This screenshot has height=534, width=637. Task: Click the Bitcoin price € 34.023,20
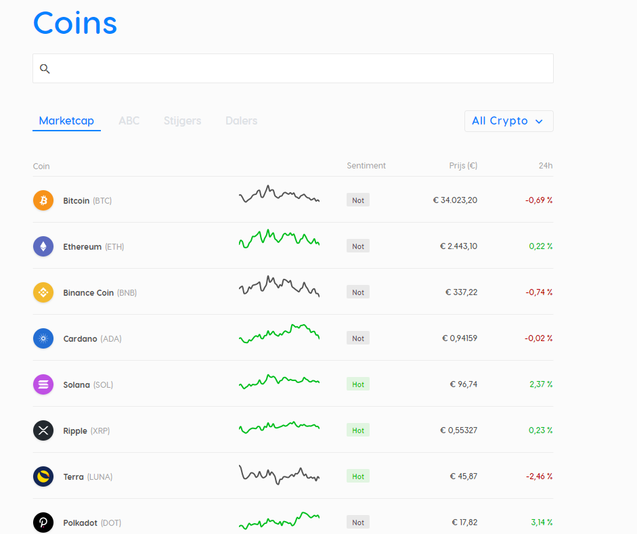(455, 200)
